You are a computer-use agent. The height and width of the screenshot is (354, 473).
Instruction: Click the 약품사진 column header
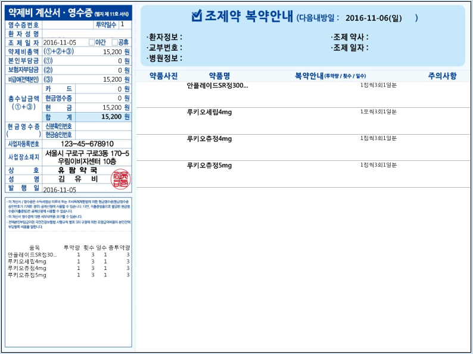click(163, 76)
